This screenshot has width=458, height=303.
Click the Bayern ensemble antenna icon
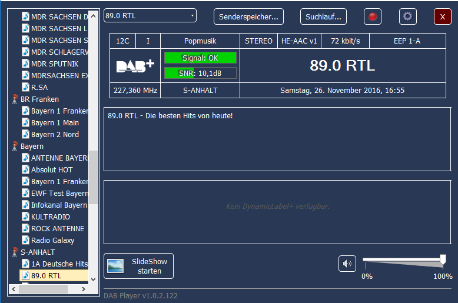pos(15,146)
